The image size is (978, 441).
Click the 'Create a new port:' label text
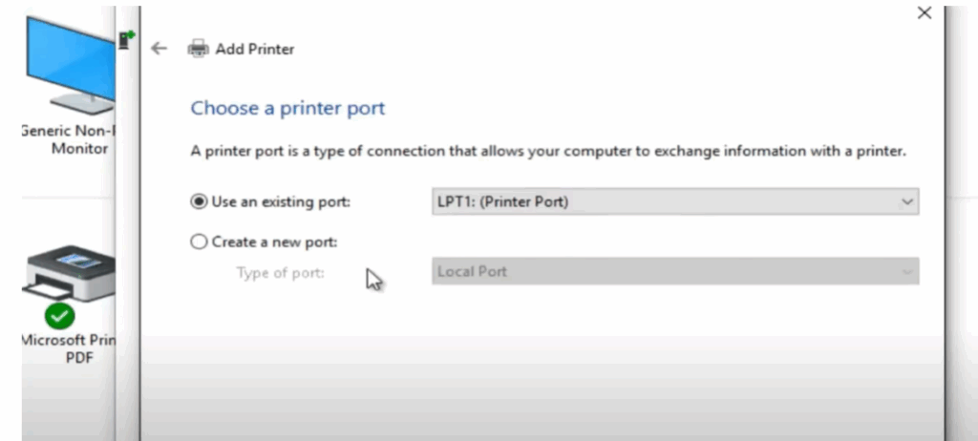[274, 242]
